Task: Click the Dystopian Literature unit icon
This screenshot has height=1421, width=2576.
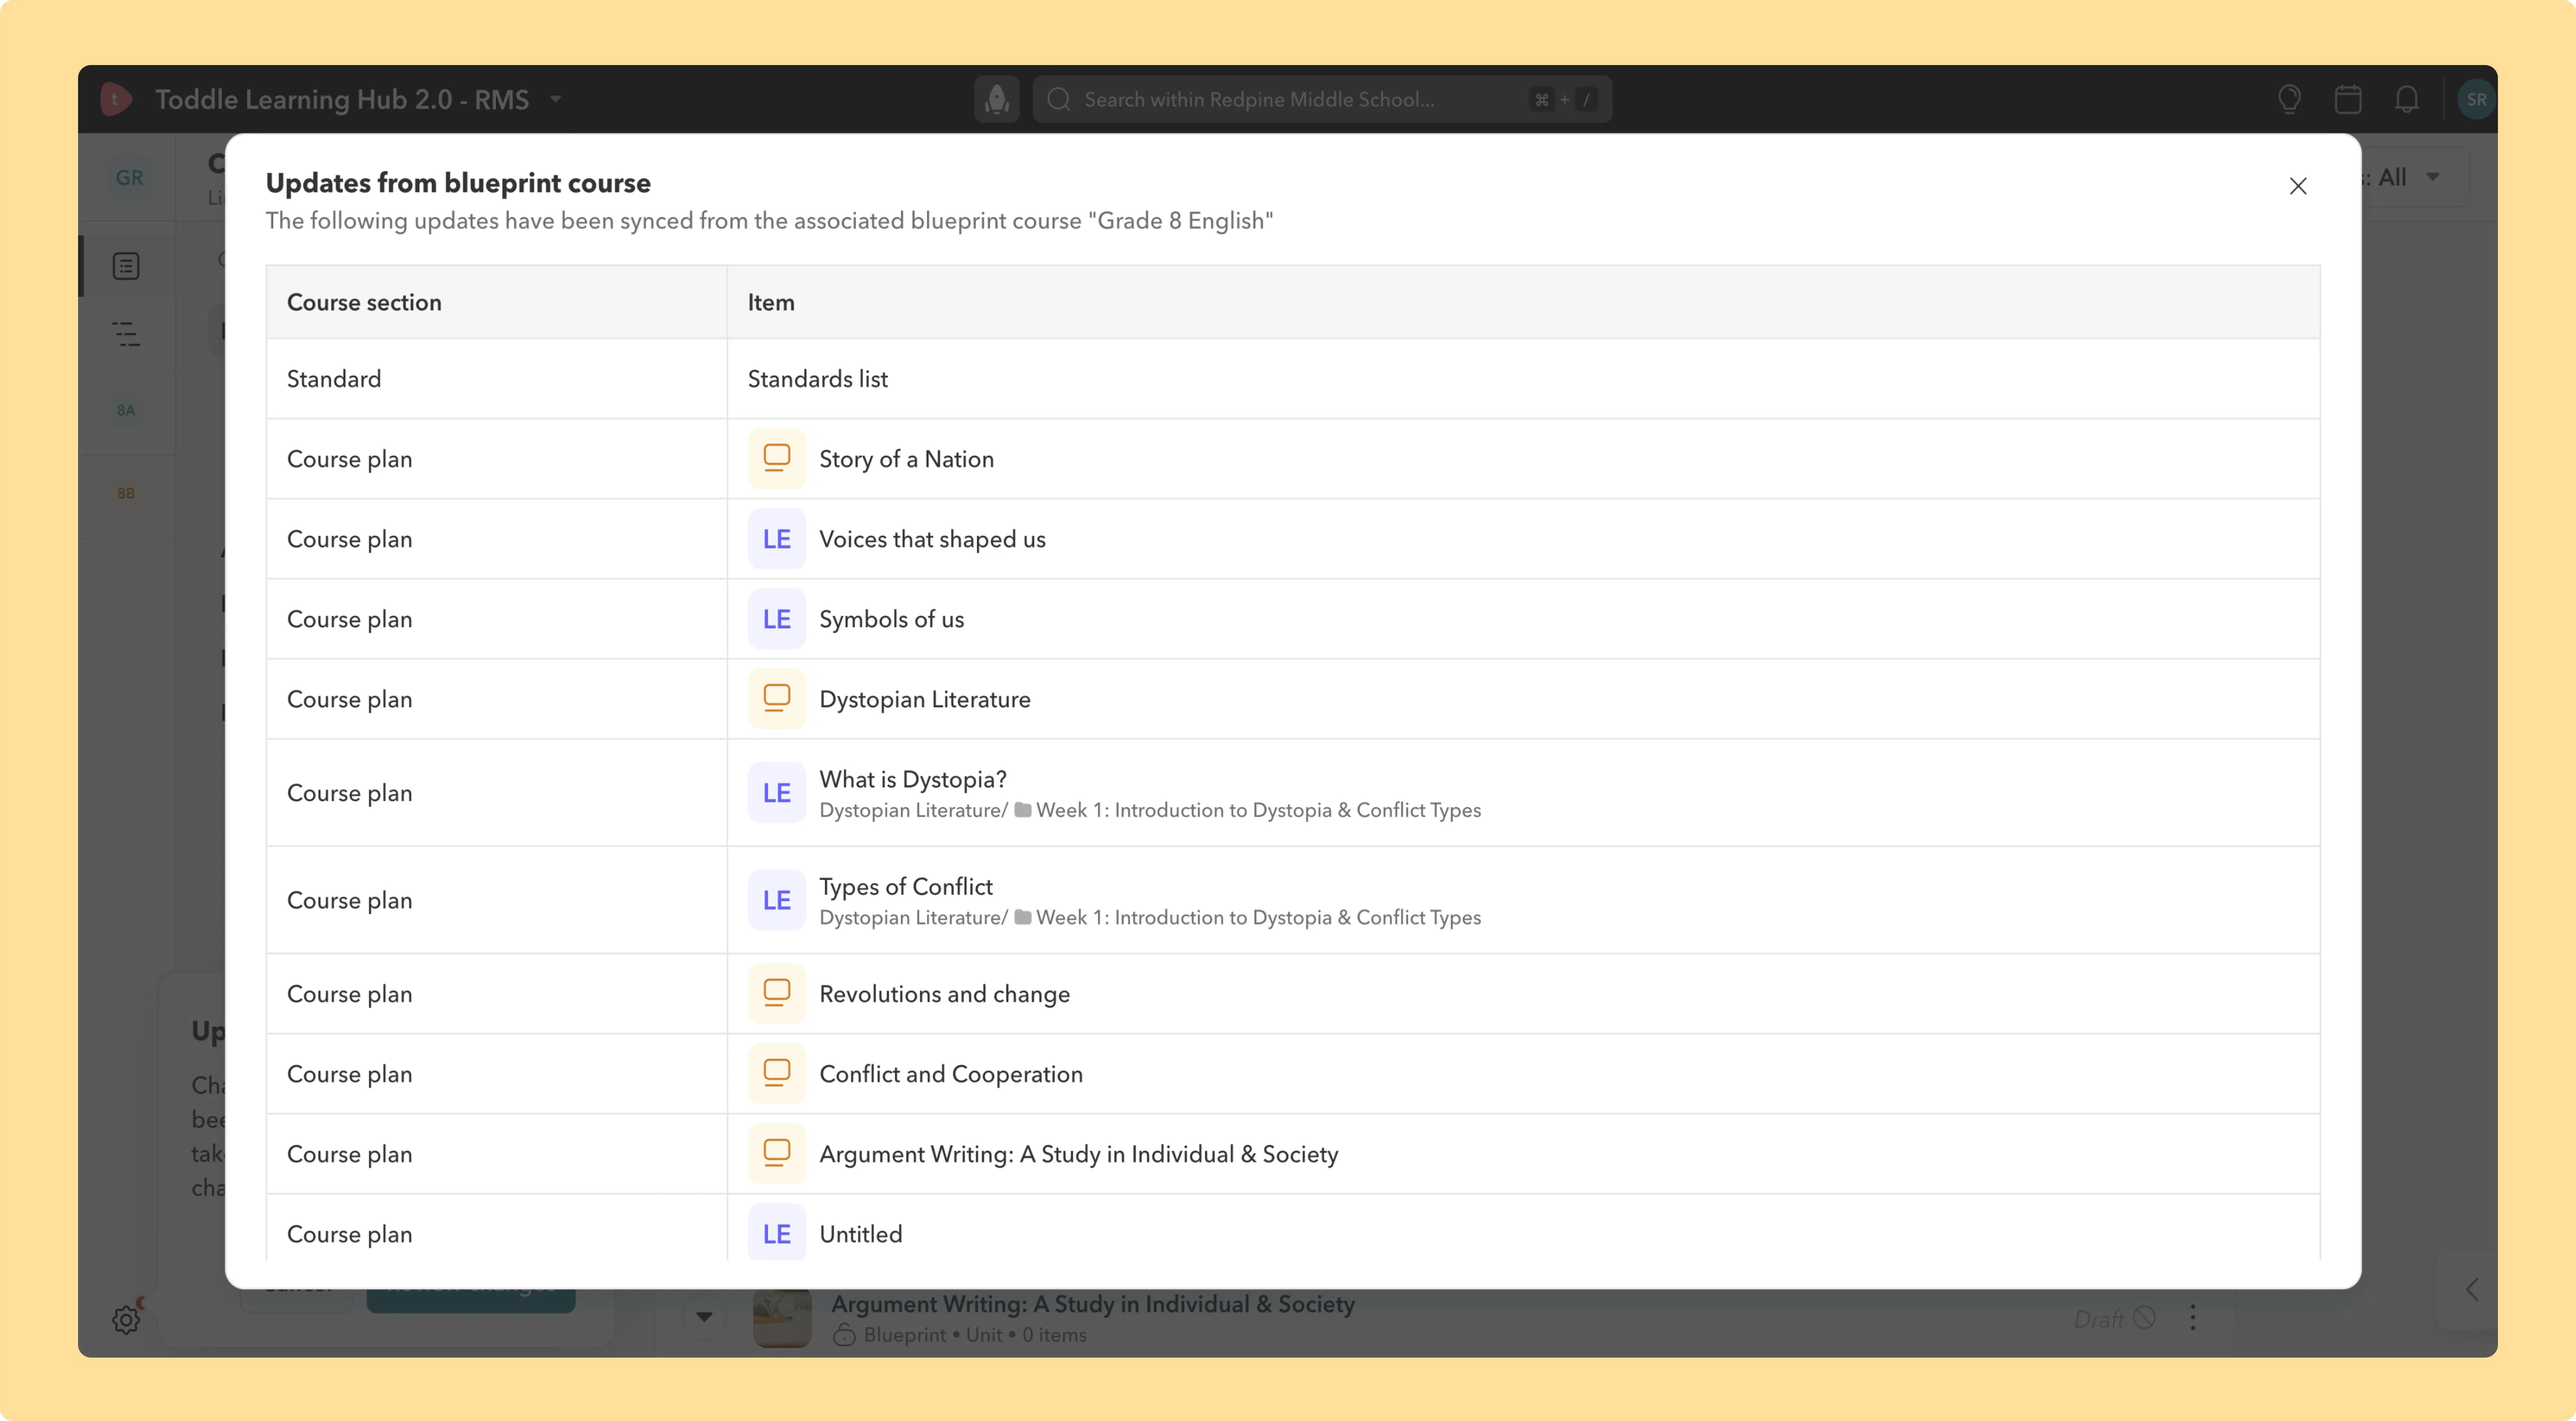Action: click(777, 699)
